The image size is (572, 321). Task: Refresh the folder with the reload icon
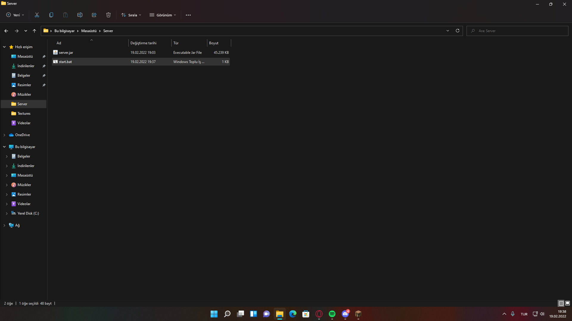click(x=457, y=31)
